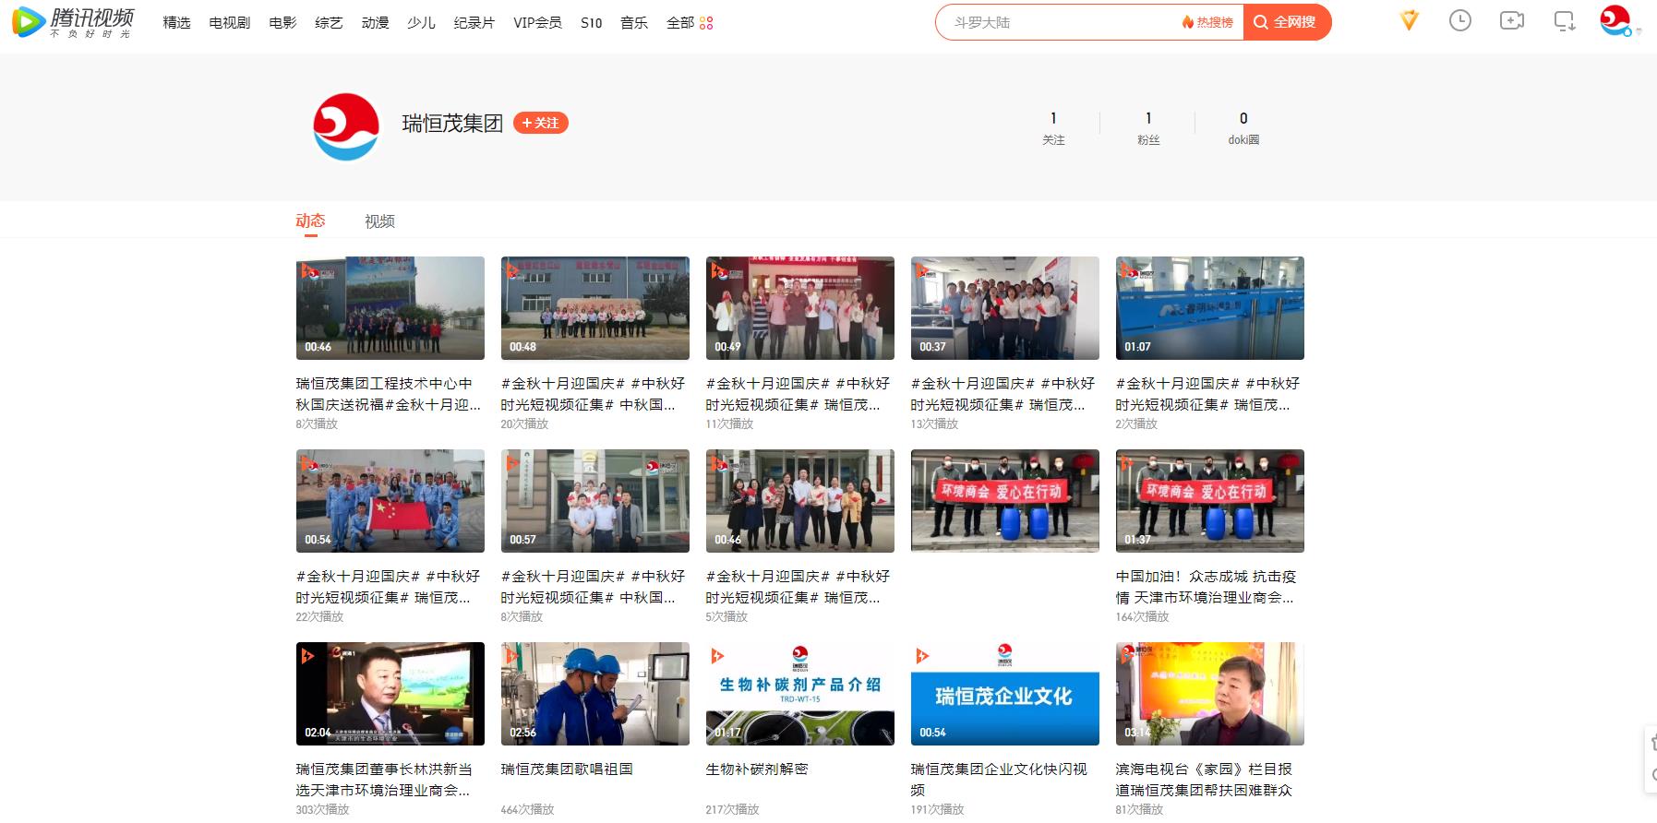Play the 00:37 video thumbnail
The image size is (1657, 823).
pos(1004,308)
